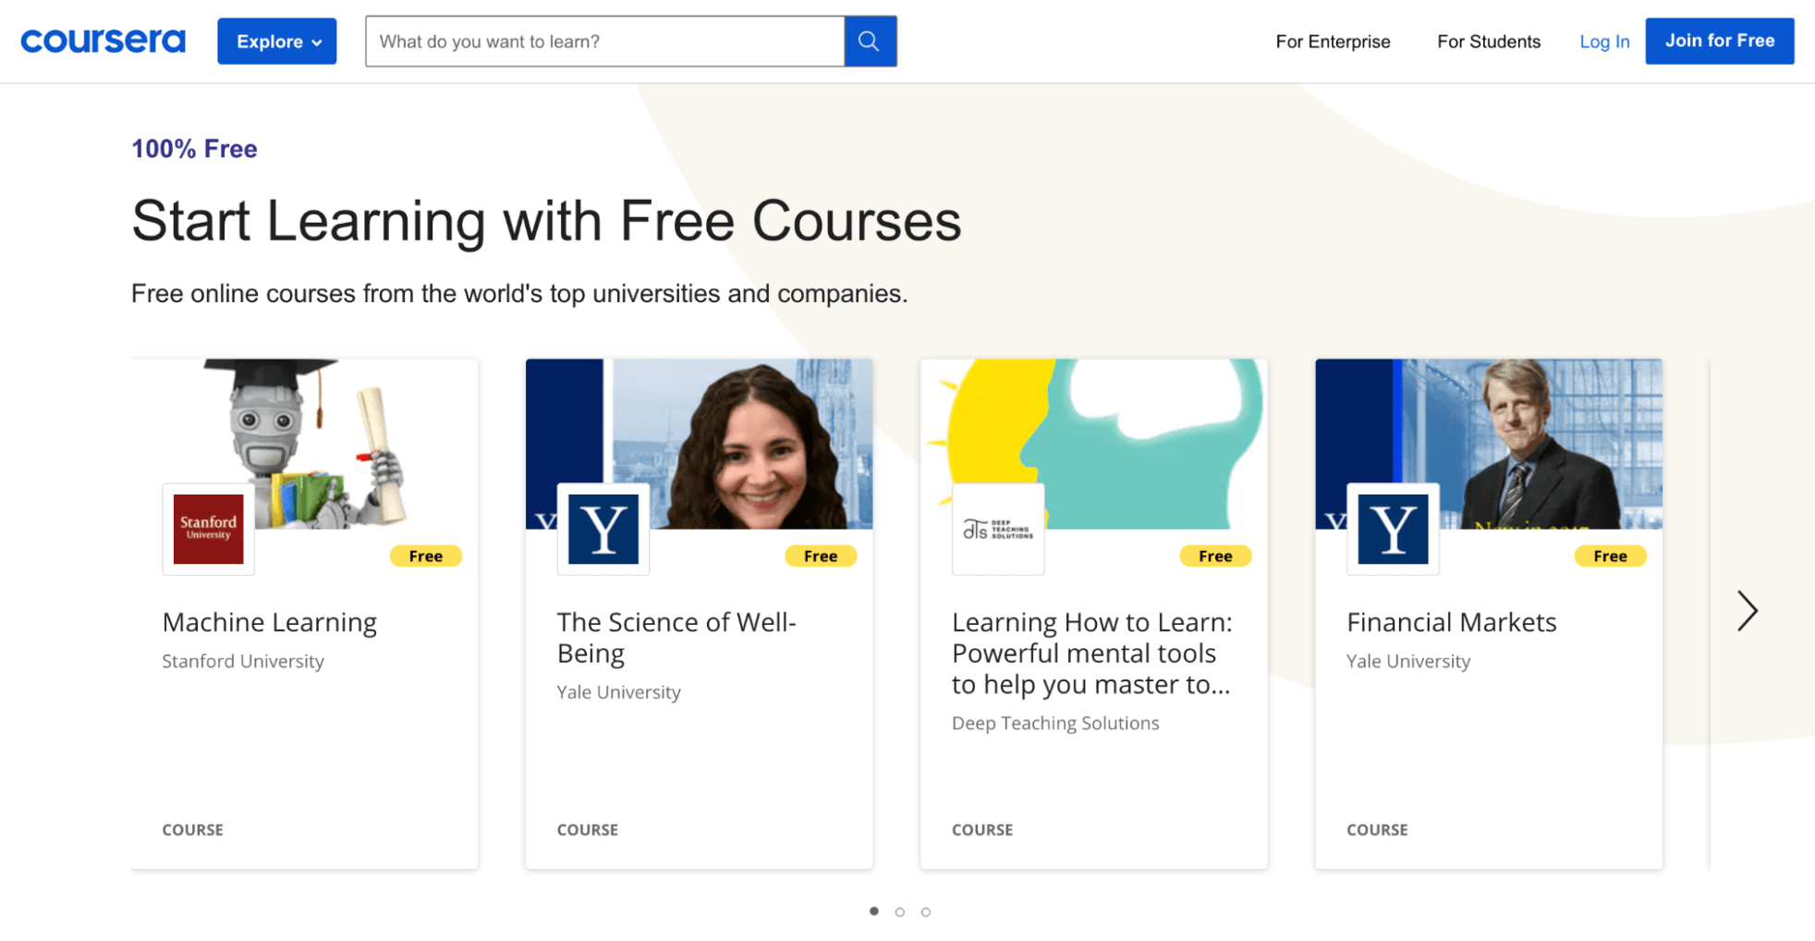Click the Yale logo on Science of Well-Being card
Screen dimensions: 1815x941
[x=603, y=529]
